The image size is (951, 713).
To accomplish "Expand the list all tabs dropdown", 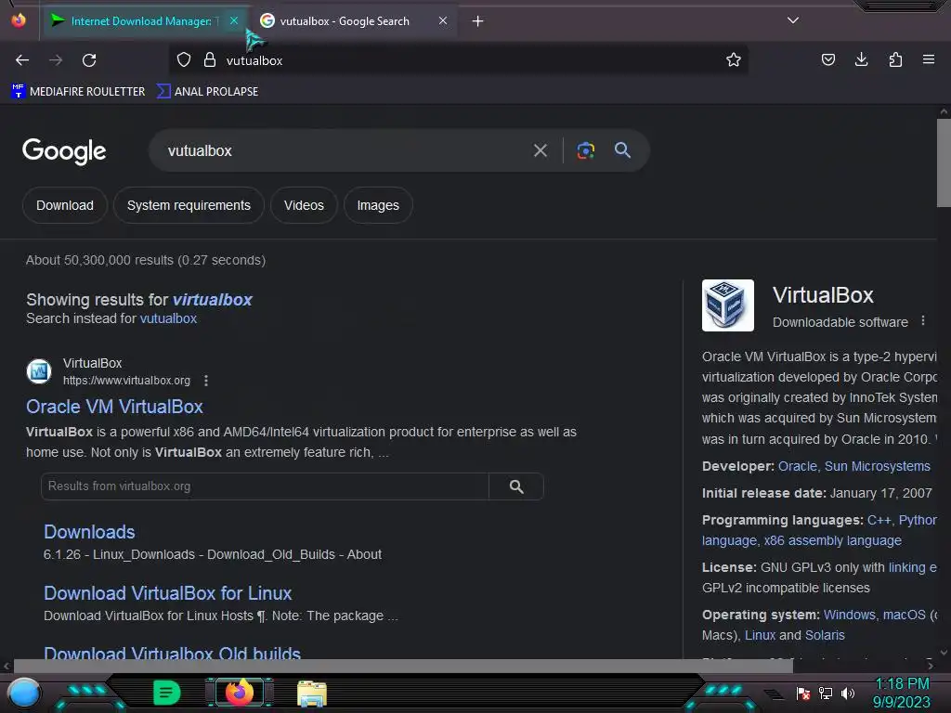I will point(793,20).
